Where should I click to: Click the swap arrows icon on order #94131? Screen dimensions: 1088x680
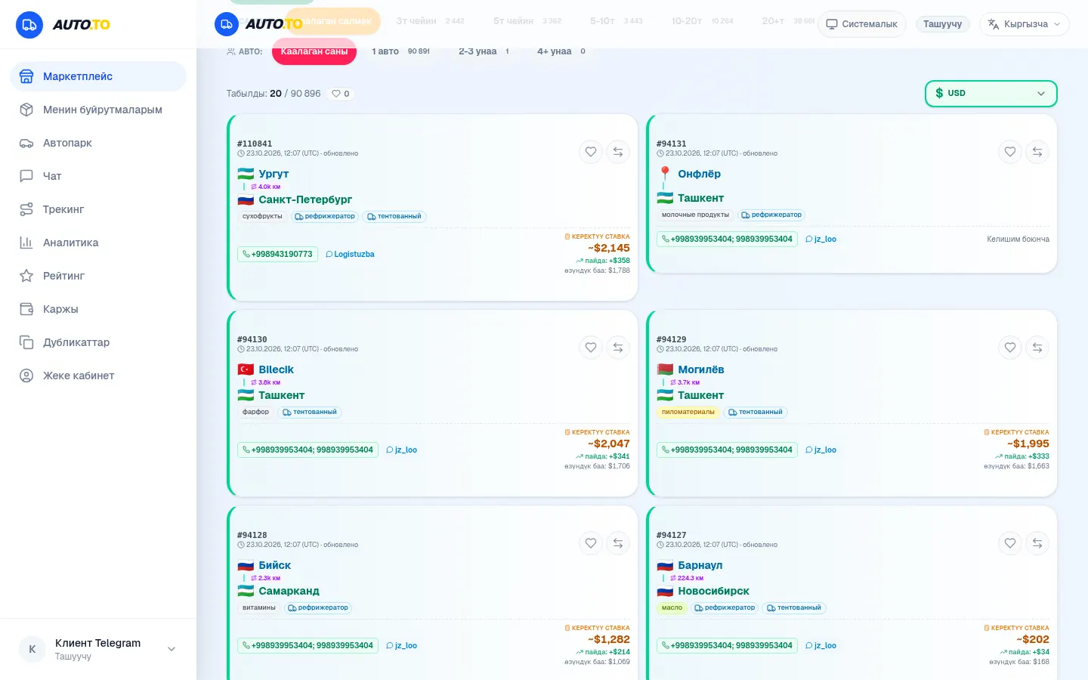(1037, 152)
